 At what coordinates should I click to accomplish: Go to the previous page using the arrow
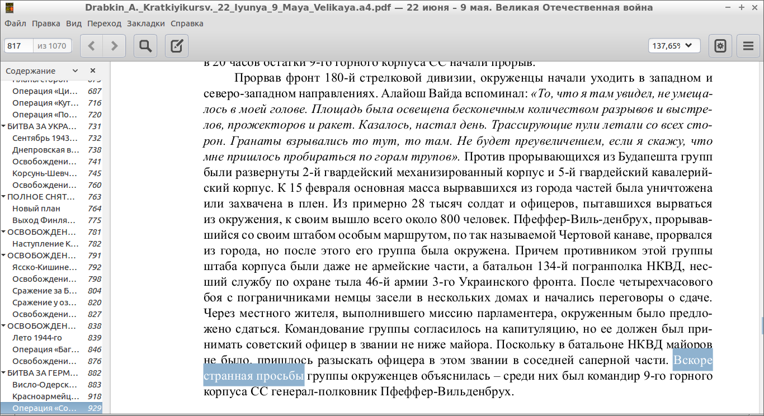[x=92, y=46]
